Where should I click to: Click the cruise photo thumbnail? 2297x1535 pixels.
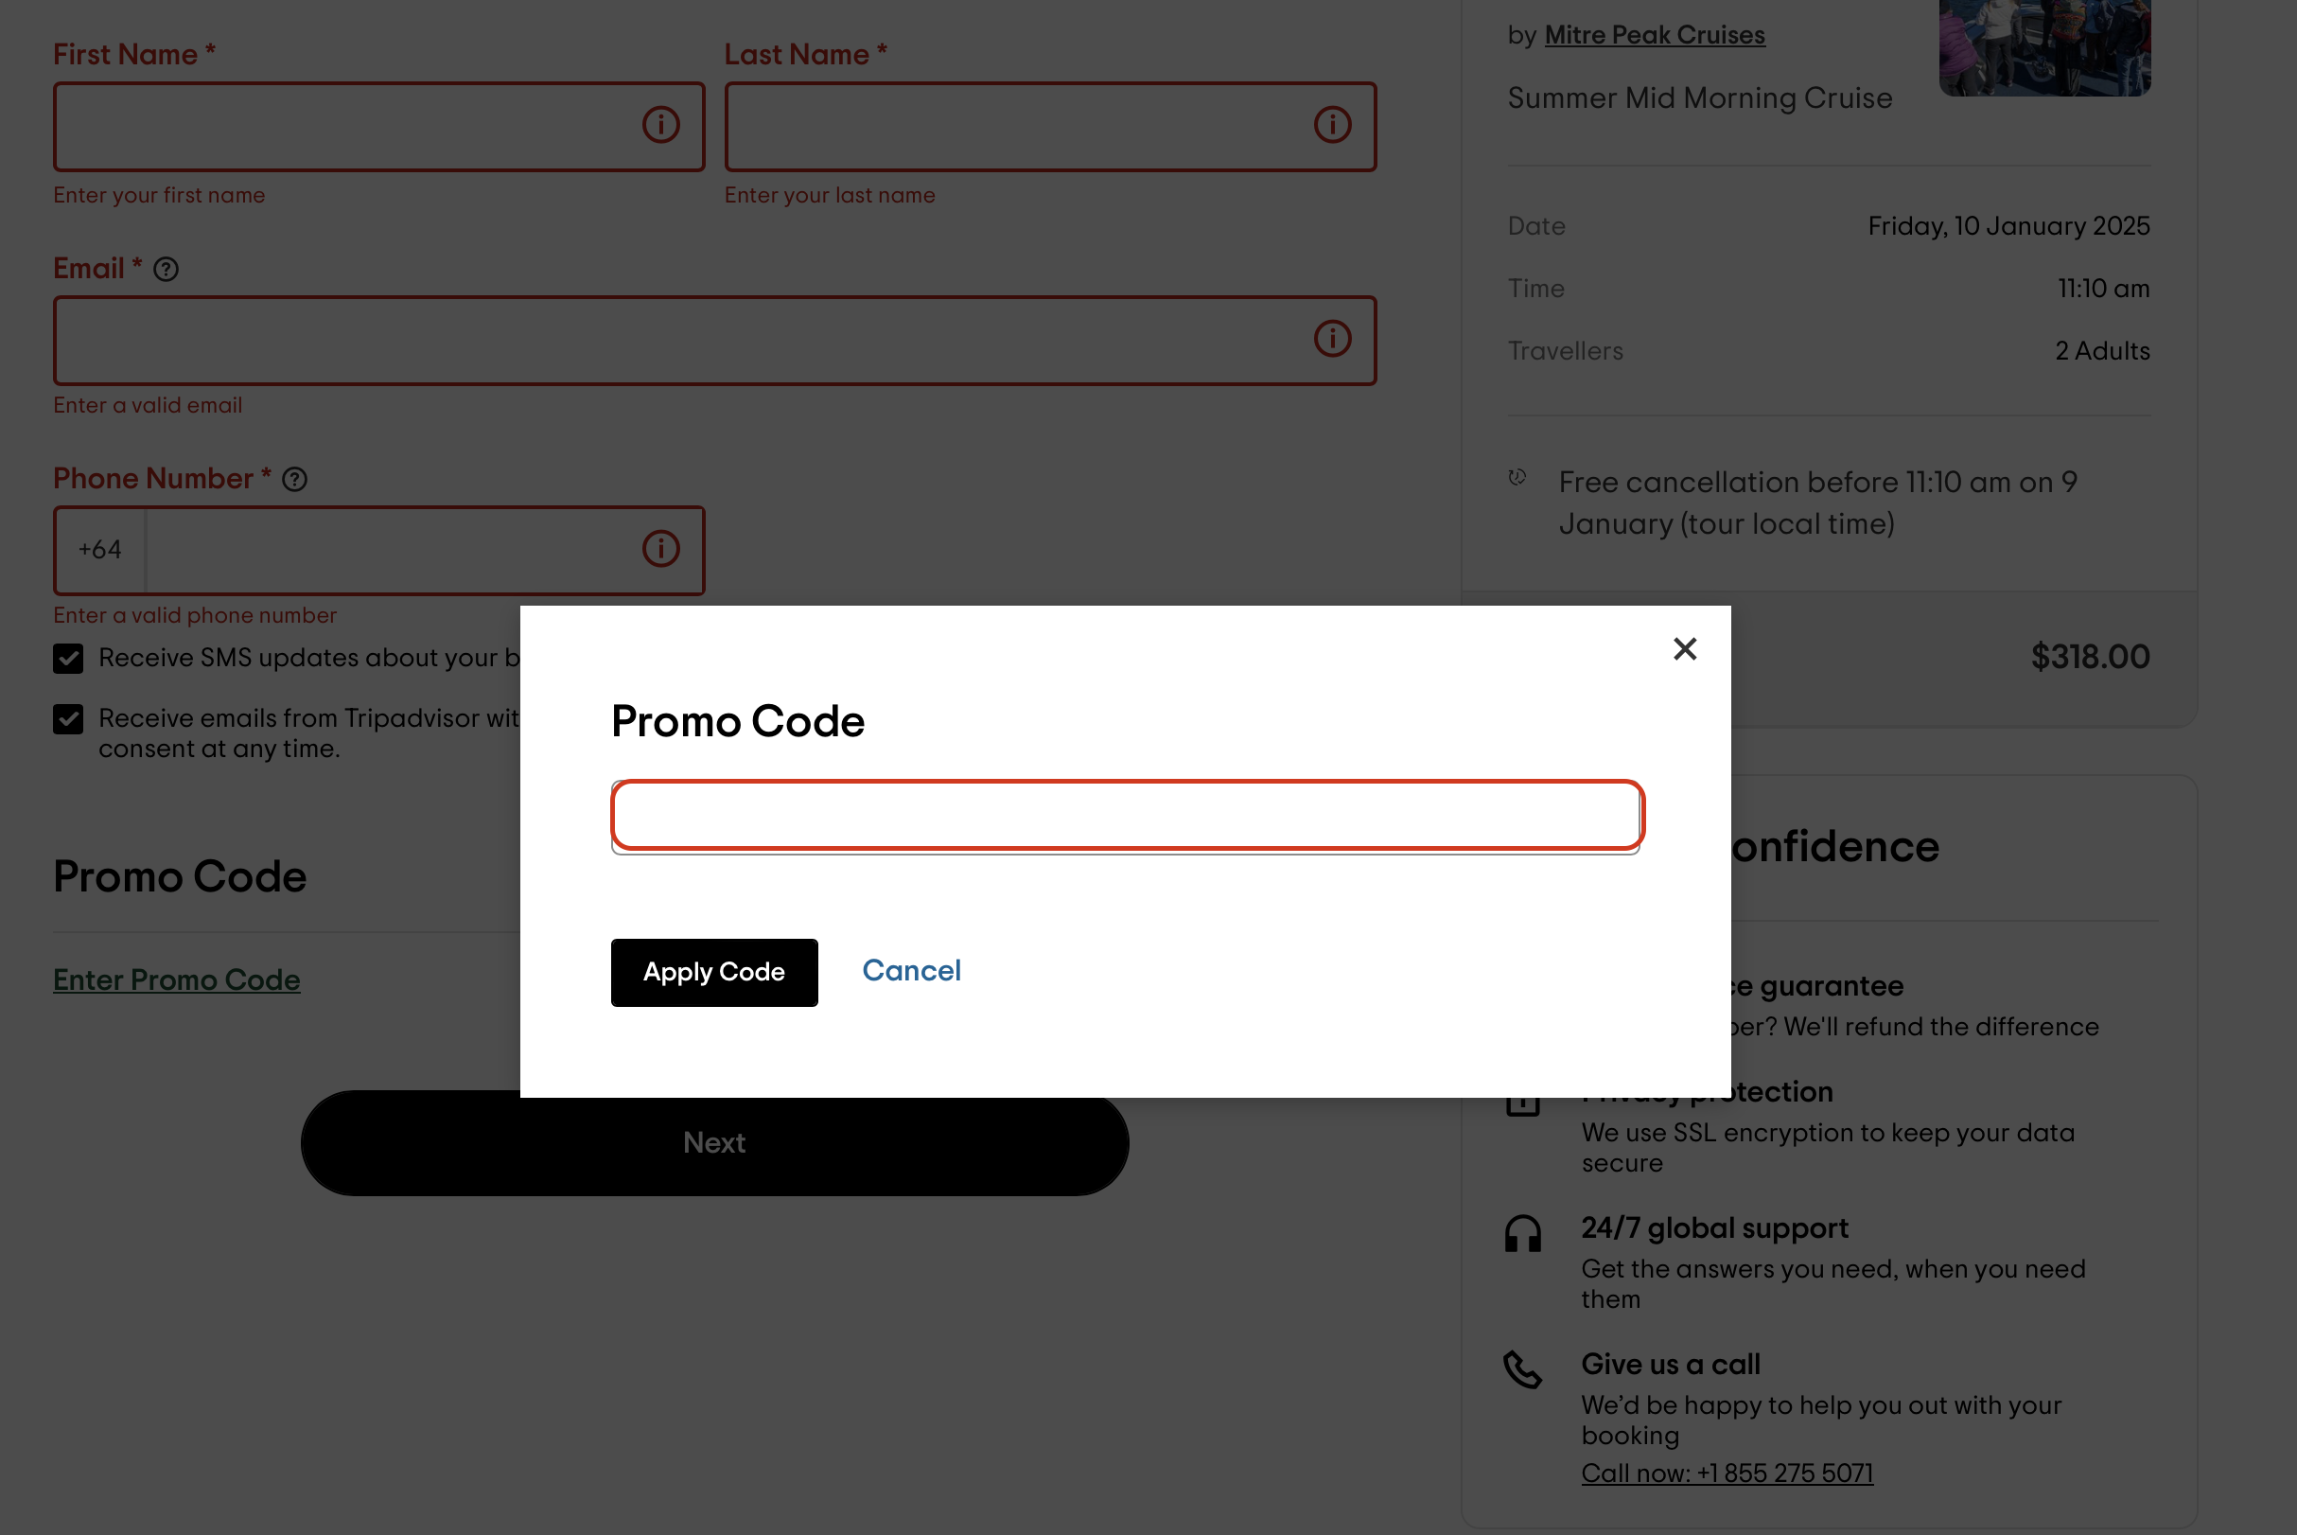click(2044, 47)
